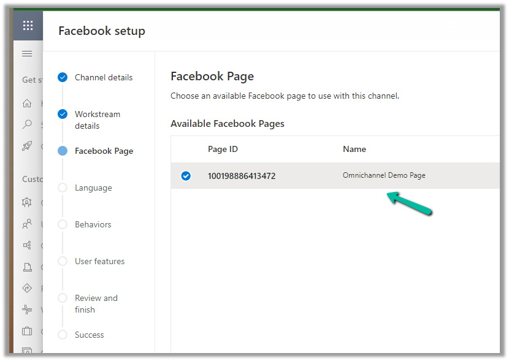The height and width of the screenshot is (361, 509).
Task: Sort by the Name column header
Action: 354,150
